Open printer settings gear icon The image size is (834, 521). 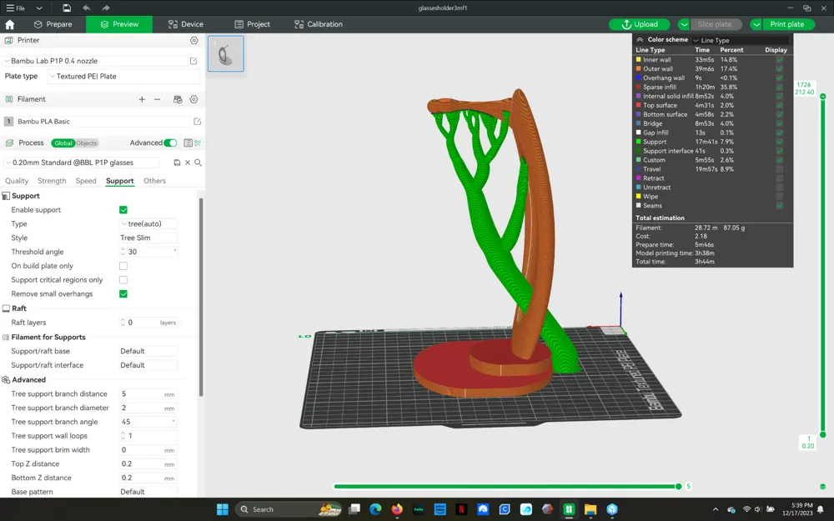(x=194, y=40)
